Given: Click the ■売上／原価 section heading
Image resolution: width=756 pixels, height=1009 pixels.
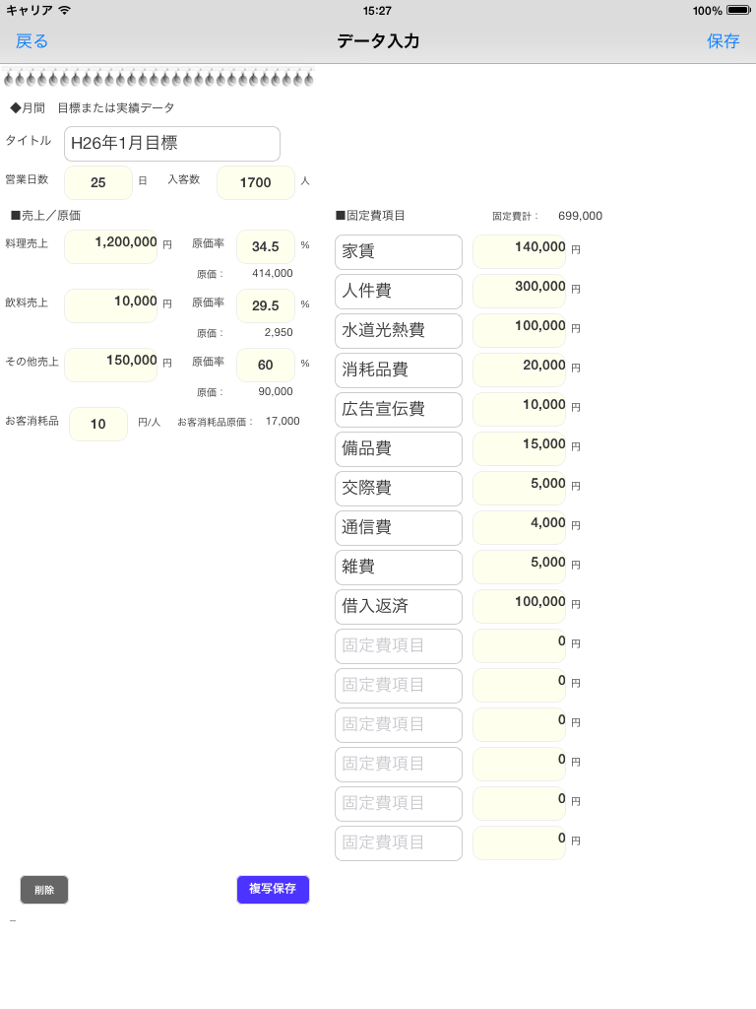Looking at the screenshot, I should pos(45,216).
